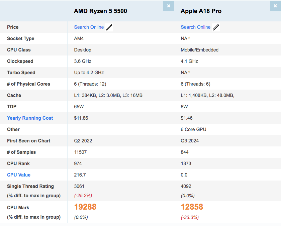The height and width of the screenshot is (226, 281).
Task: Click the 4.1 GHz clockspeed value
Action: (x=189, y=61)
